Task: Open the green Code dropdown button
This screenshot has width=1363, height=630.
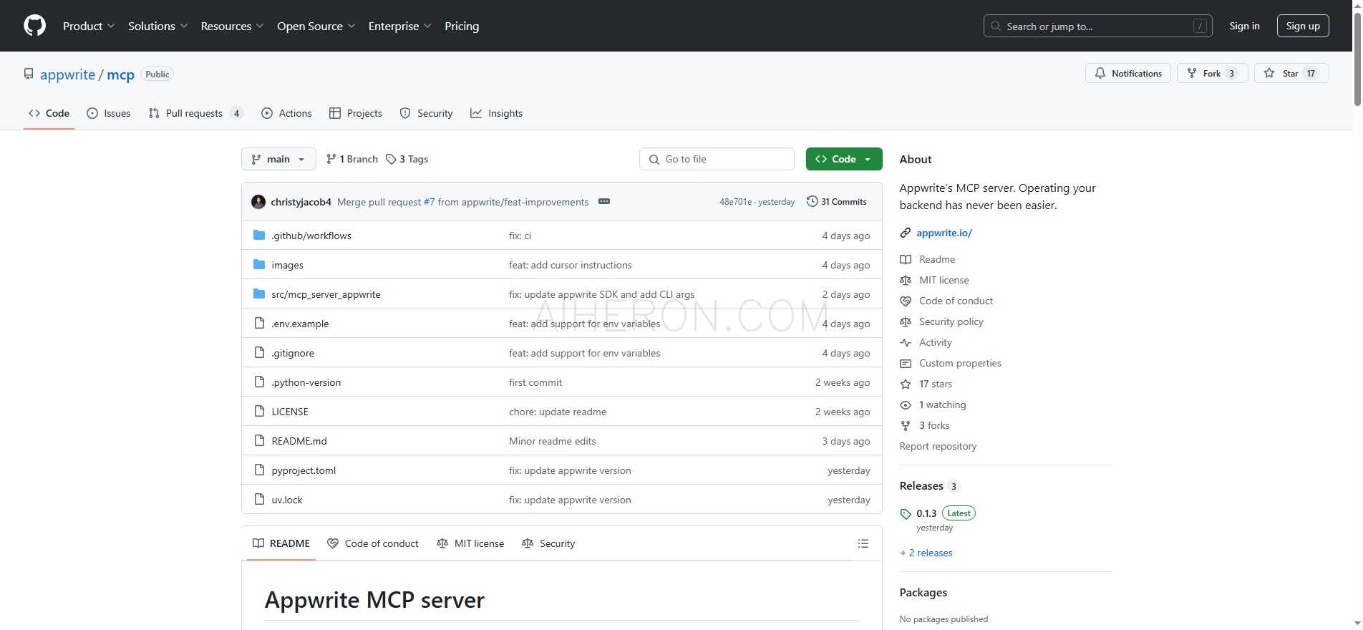Action: point(844,159)
